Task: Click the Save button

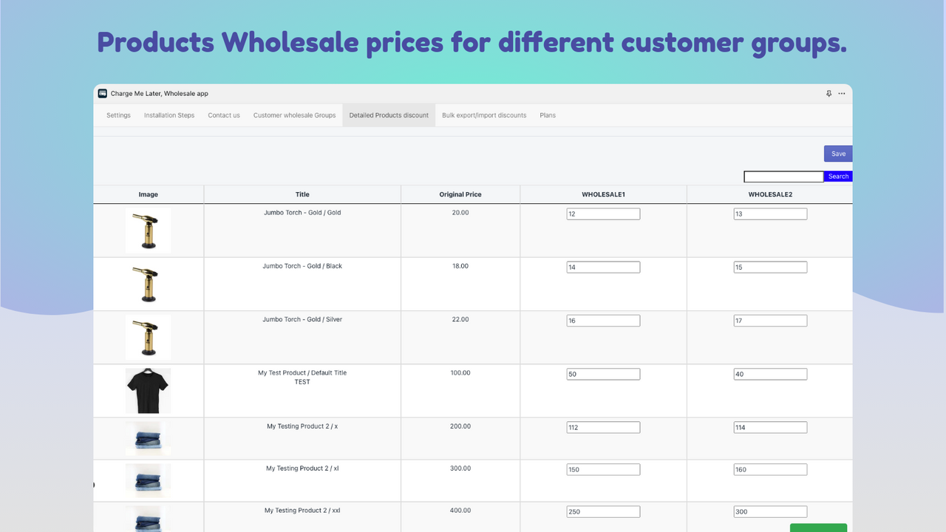Action: (x=837, y=153)
